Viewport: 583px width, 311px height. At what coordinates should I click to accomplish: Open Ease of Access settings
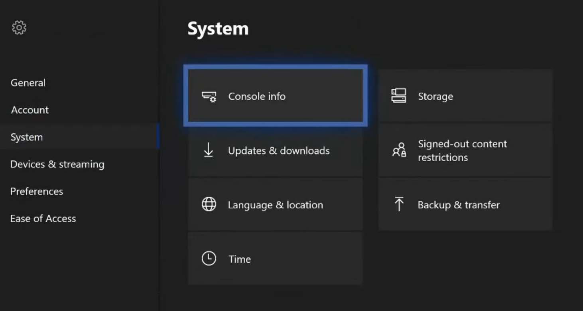click(80, 218)
